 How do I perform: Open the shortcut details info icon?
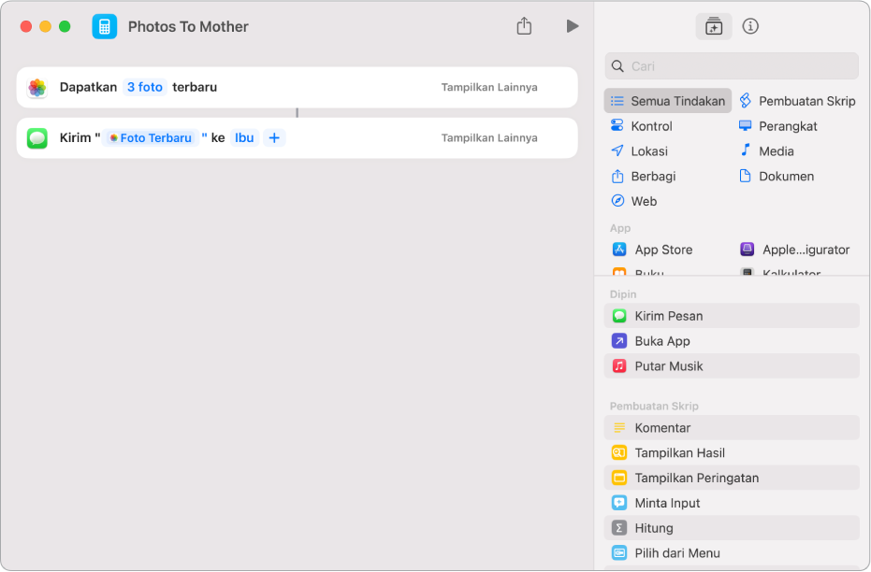750,26
